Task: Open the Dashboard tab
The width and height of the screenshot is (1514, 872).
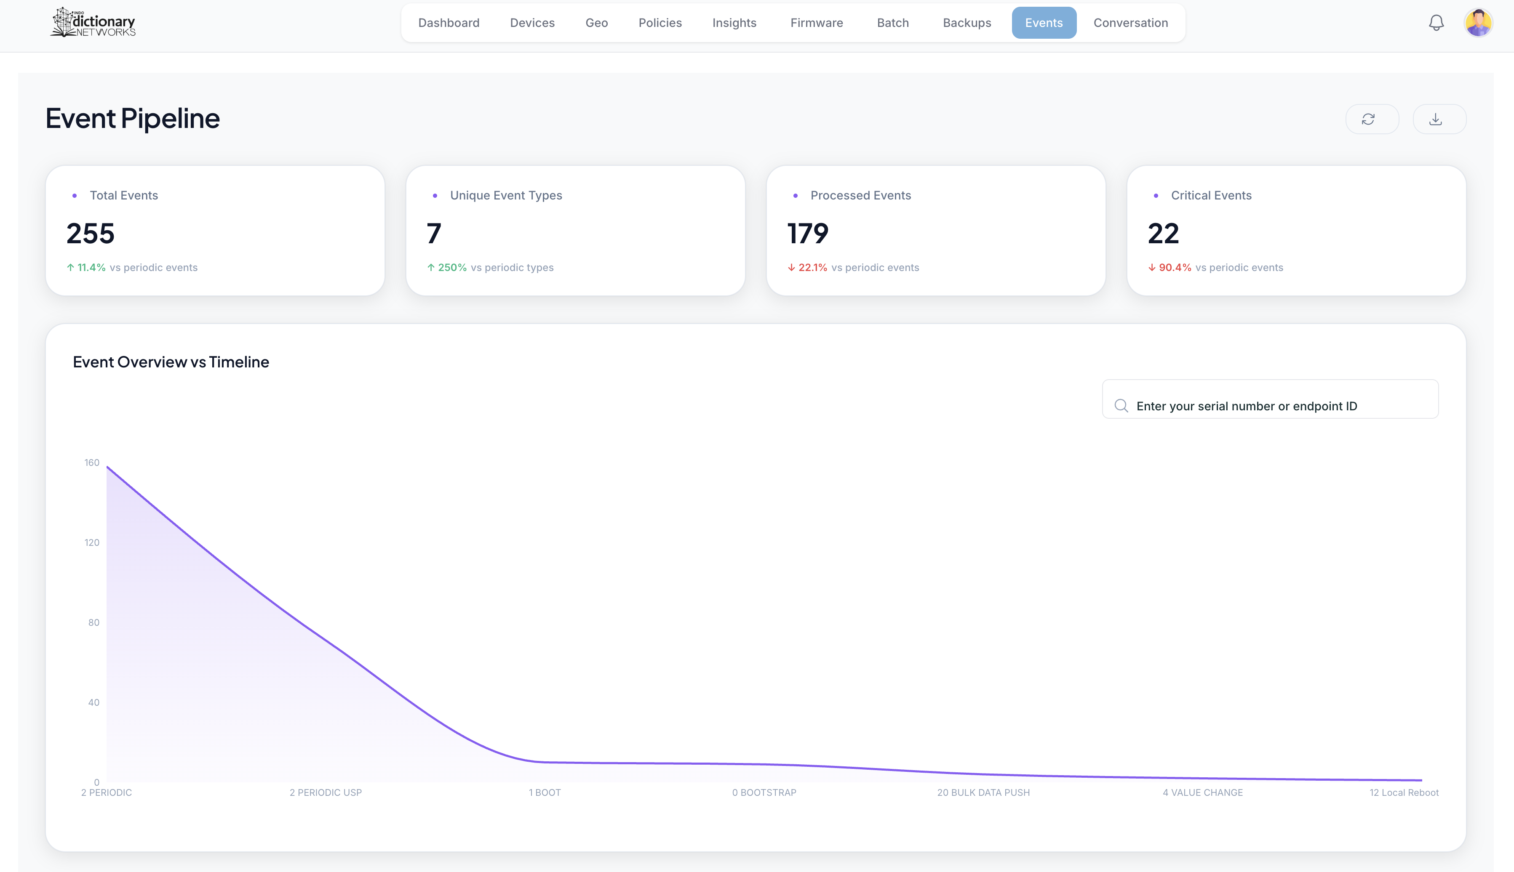Action: pyautogui.click(x=448, y=23)
